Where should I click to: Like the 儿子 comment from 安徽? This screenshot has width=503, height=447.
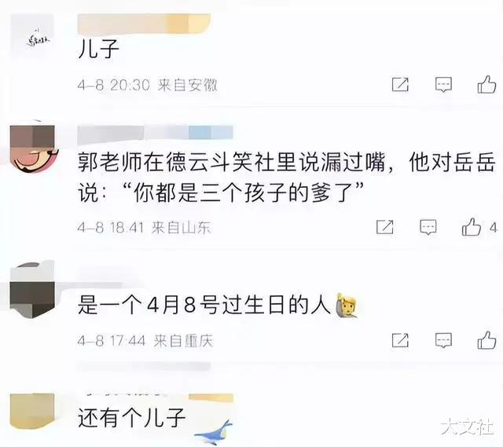coord(486,84)
